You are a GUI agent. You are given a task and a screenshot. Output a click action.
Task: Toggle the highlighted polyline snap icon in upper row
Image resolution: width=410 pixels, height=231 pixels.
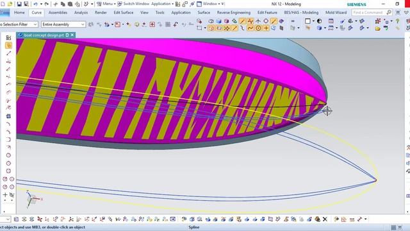[x=250, y=21]
